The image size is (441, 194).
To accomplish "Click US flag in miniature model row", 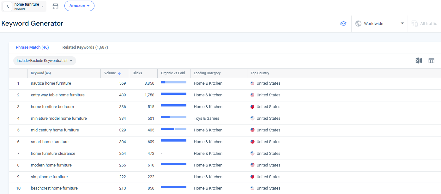I will point(252,118).
